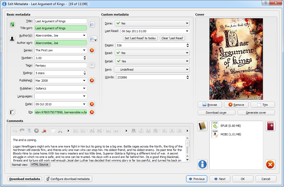284x187 pixels.
Task: Go to the Next book
Action: click(x=220, y=179)
